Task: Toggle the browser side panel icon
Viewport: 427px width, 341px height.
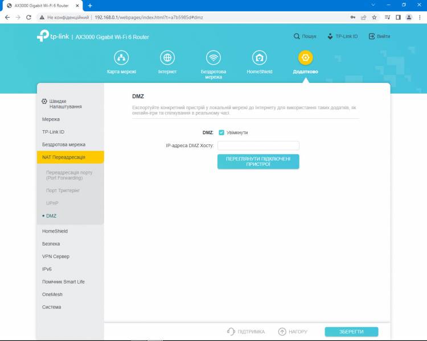Action: tap(398, 17)
